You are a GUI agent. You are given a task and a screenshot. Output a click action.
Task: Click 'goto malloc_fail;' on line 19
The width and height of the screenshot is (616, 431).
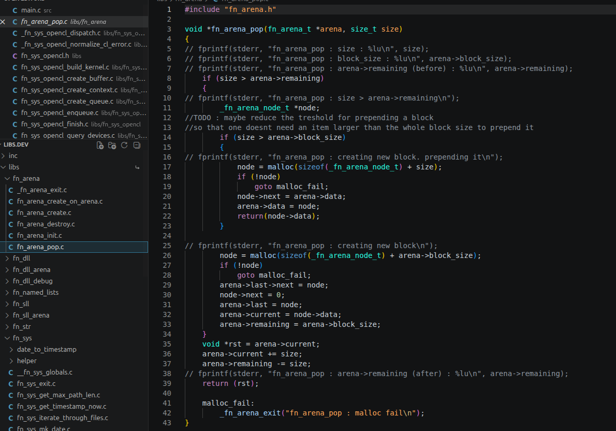click(x=291, y=187)
